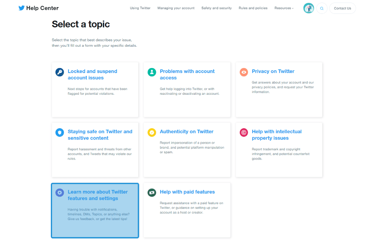Click the Twitter bird logo

click(x=22, y=8)
